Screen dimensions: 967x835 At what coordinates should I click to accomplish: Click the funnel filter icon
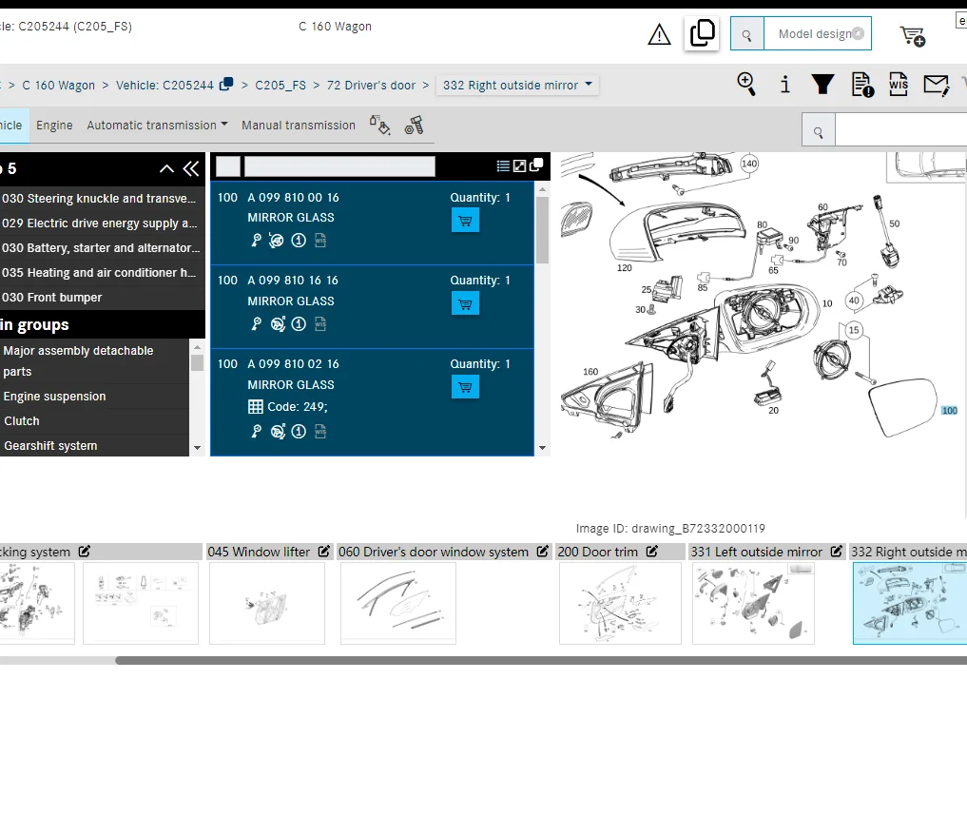tap(822, 85)
